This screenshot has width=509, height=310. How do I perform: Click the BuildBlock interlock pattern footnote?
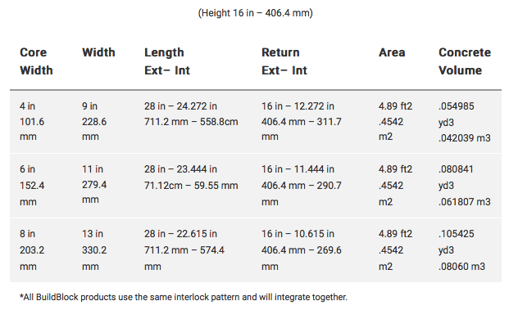[184, 297]
